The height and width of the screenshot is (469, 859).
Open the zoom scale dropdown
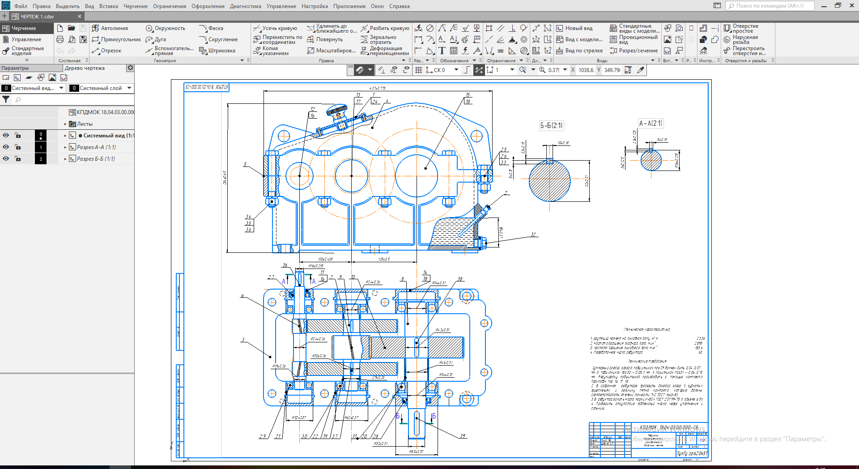pyautogui.click(x=565, y=70)
